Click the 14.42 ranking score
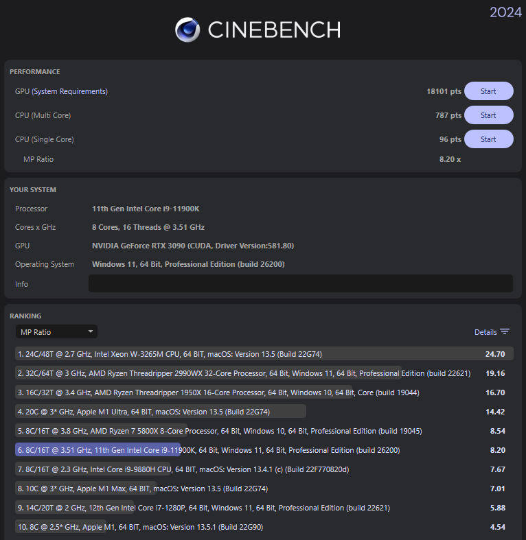This screenshot has height=540, width=526. 495,412
